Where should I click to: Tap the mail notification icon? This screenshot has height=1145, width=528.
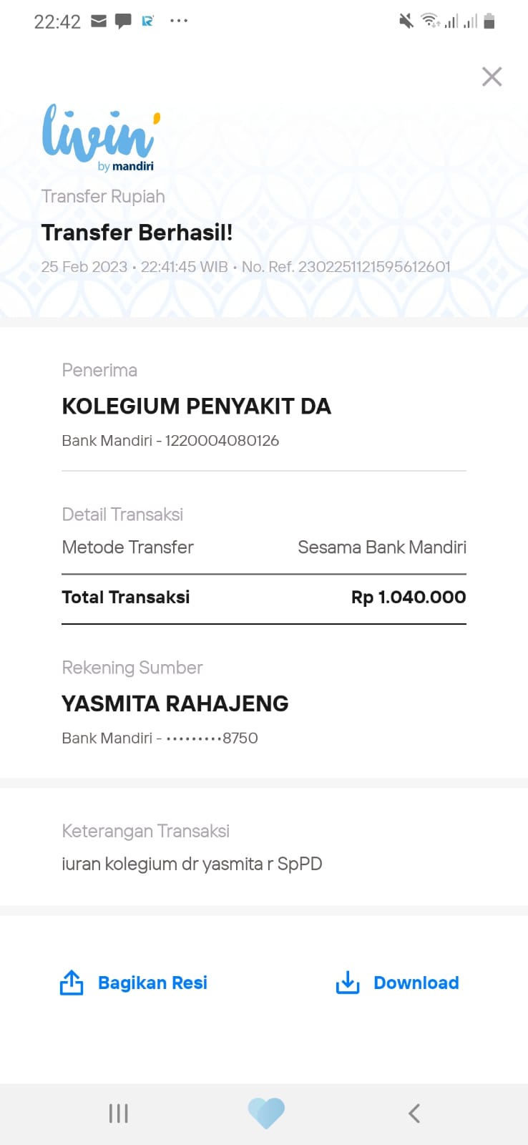tap(99, 21)
